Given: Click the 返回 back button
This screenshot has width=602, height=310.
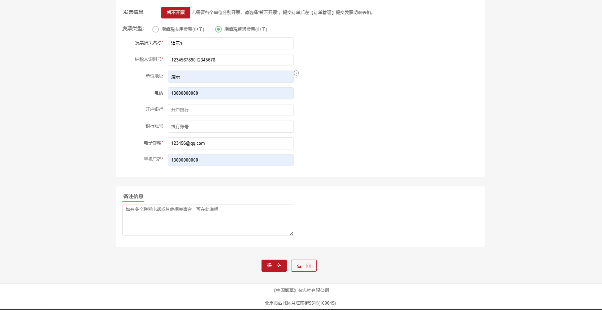Looking at the screenshot, I should (x=304, y=266).
